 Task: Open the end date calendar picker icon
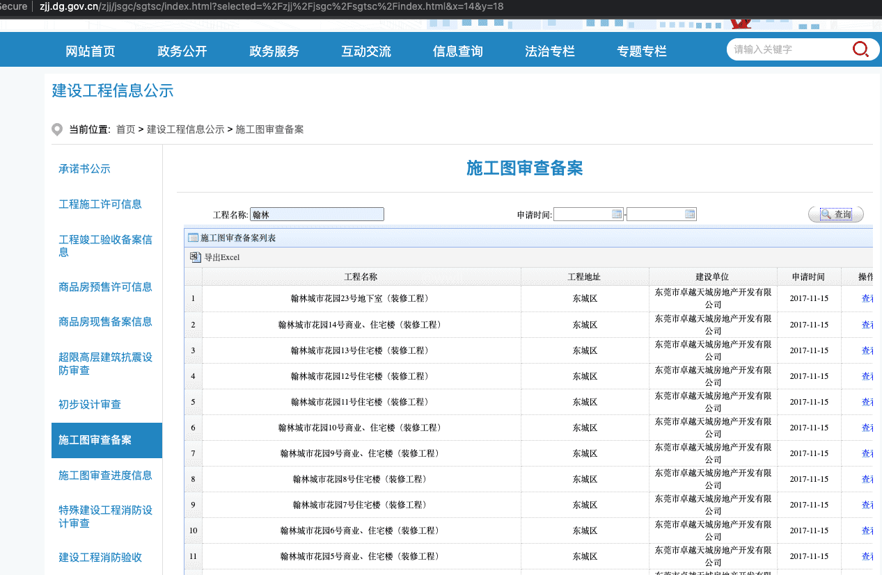click(690, 214)
